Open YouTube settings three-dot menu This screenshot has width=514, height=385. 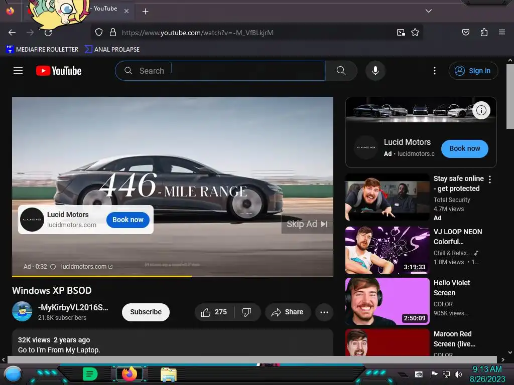click(435, 71)
